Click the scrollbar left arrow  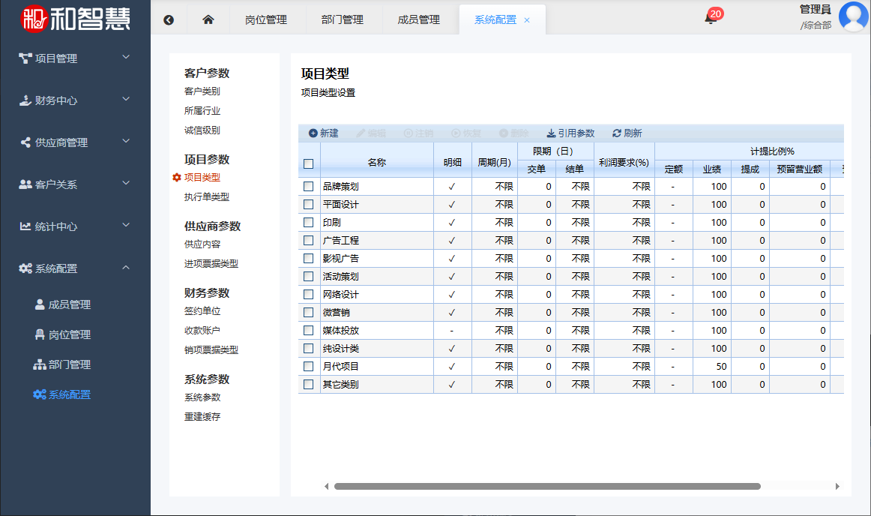327,487
